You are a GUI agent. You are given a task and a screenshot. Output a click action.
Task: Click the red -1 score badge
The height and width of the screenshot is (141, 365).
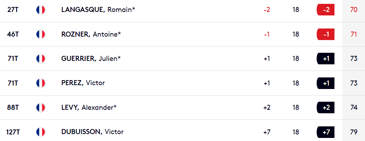326,34
